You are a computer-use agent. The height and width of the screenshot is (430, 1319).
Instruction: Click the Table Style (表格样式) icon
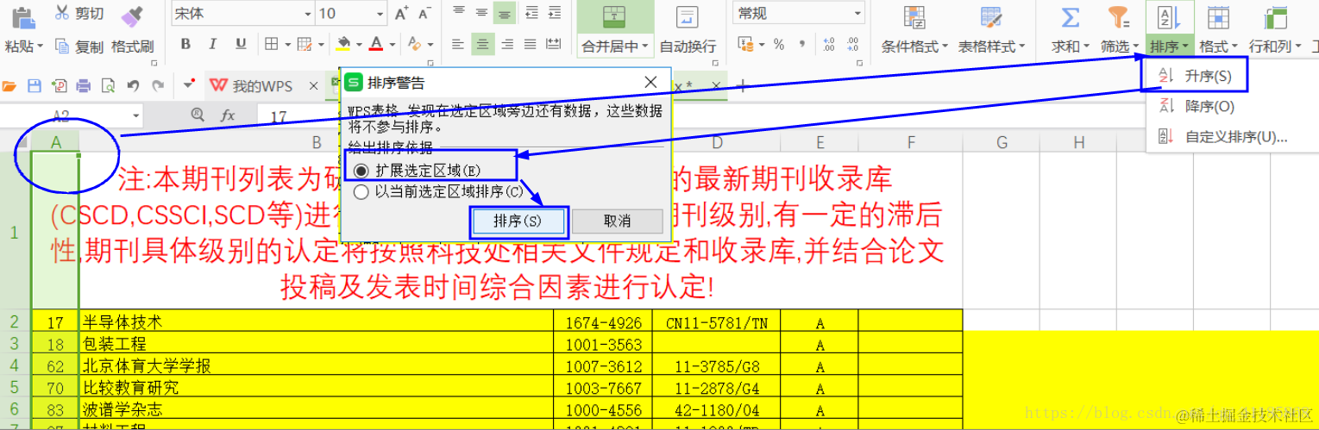[991, 17]
